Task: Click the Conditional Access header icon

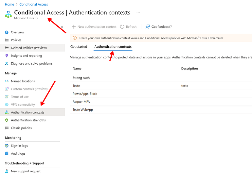Action: click(x=8, y=14)
